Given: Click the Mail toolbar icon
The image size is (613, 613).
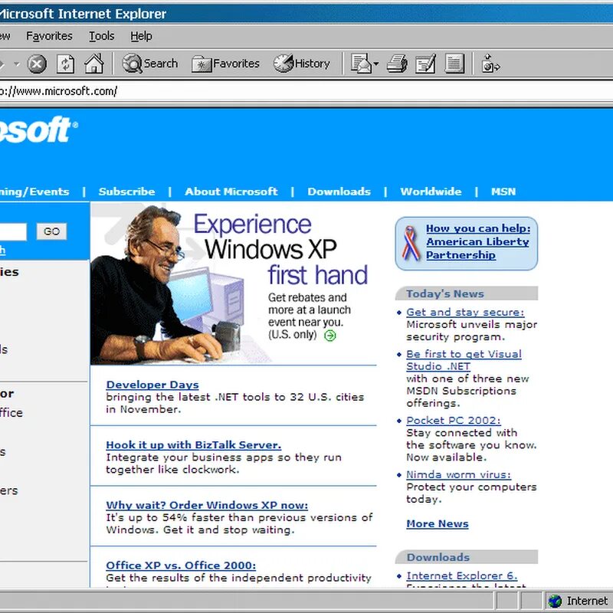Looking at the screenshot, I should 360,64.
